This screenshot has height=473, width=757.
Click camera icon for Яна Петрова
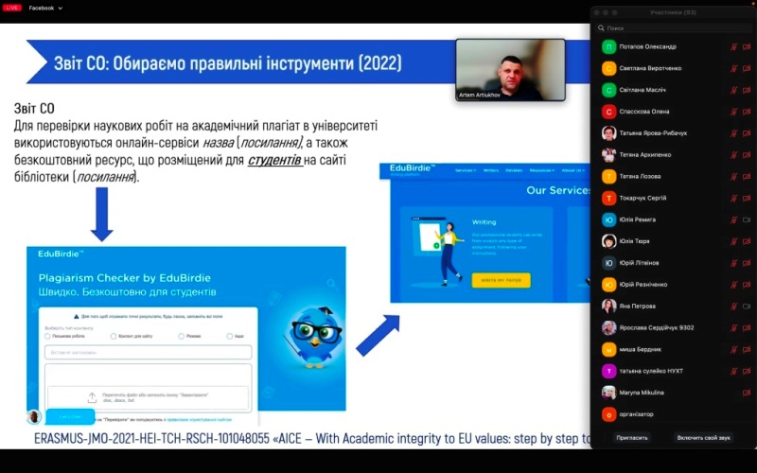(x=747, y=306)
